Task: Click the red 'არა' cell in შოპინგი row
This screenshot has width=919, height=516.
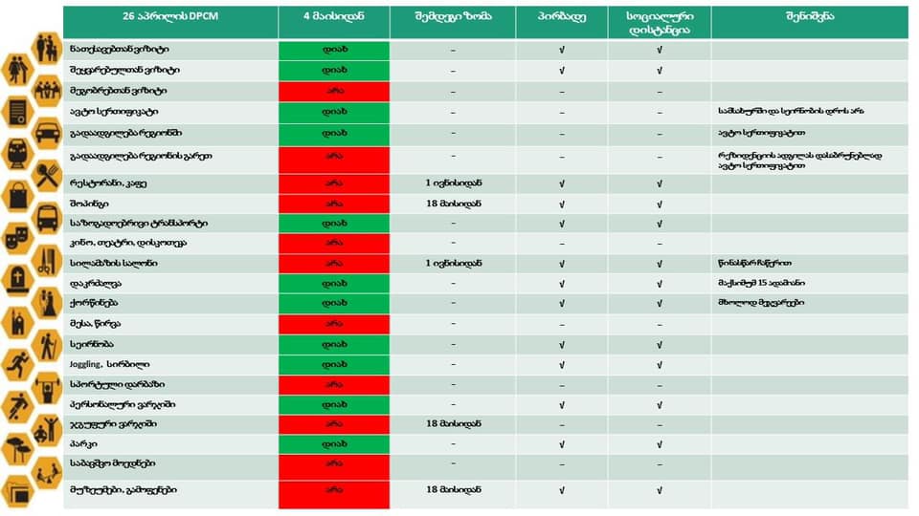Action: 334,203
